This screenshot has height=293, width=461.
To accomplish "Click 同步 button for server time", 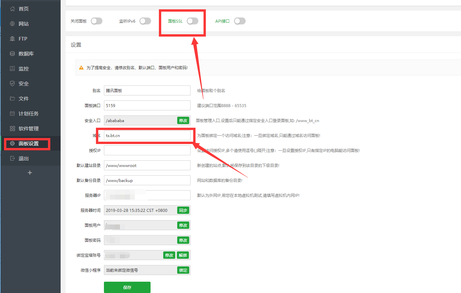I will pos(183,210).
